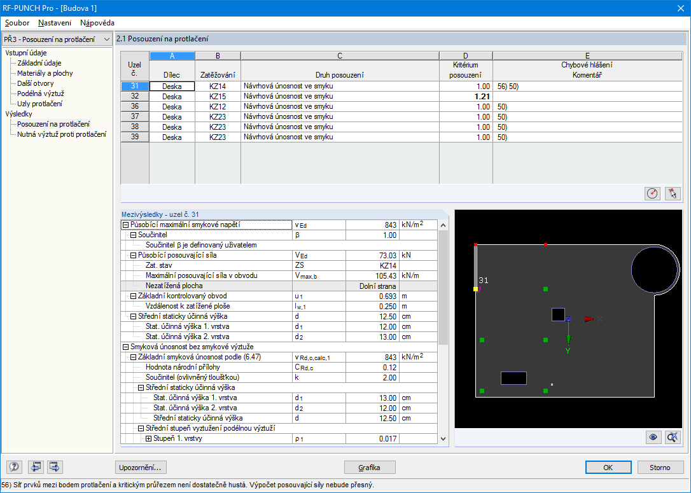Click the gauge filter icon under results table
691x493 pixels.
(652, 193)
